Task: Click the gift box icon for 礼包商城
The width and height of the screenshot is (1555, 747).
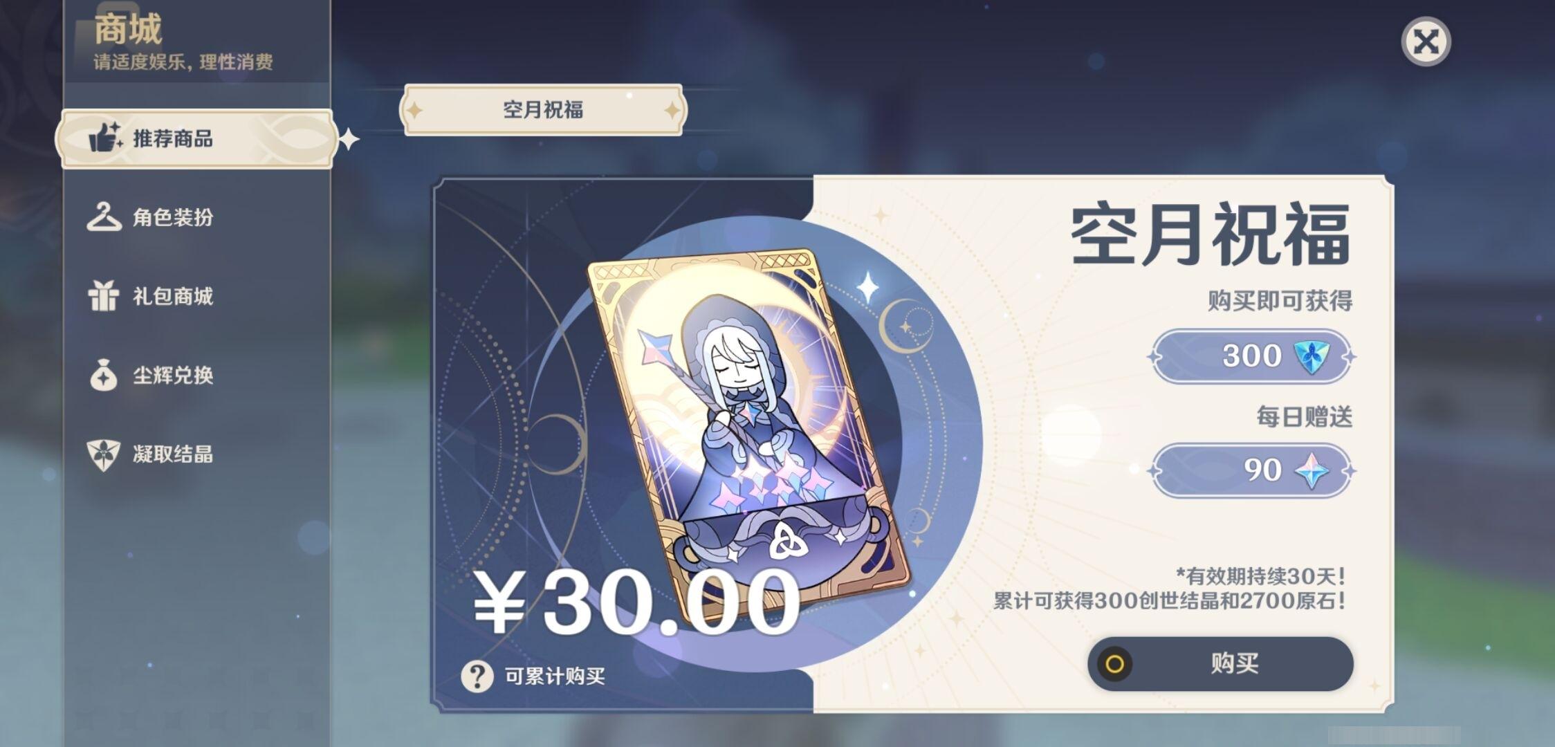Action: click(104, 296)
